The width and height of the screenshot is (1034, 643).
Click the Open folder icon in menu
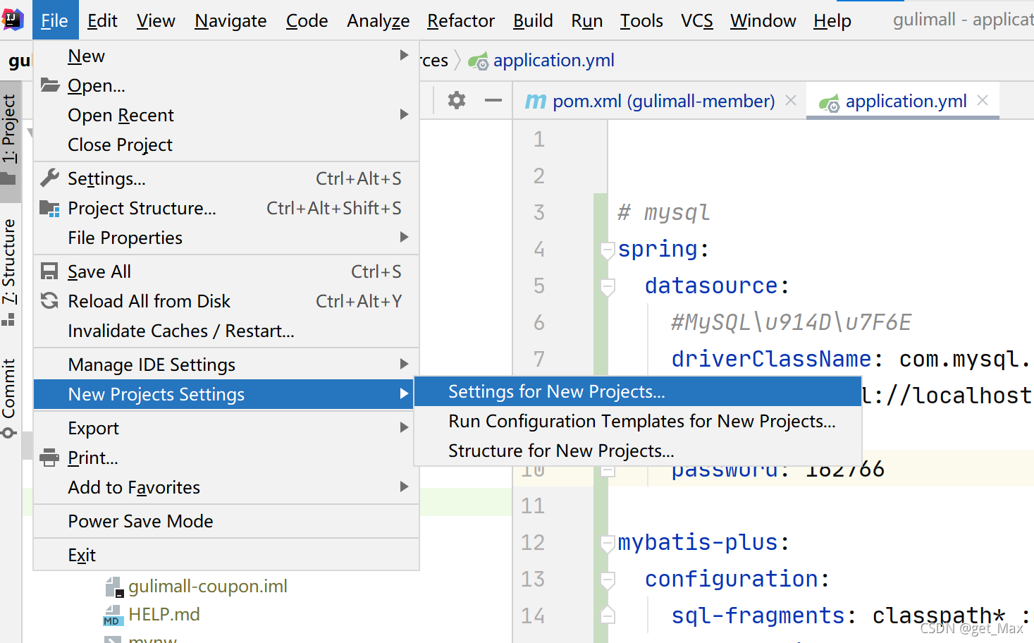[x=49, y=85]
